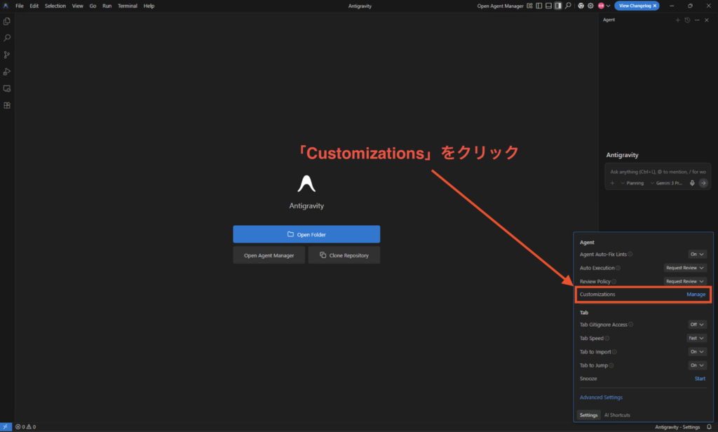Open the Auto Execution dropdown
This screenshot has width=718, height=432.
685,268
